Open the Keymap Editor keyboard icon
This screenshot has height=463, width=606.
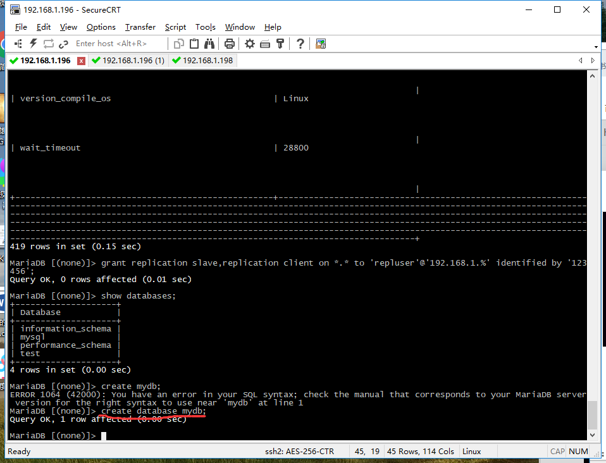point(265,44)
